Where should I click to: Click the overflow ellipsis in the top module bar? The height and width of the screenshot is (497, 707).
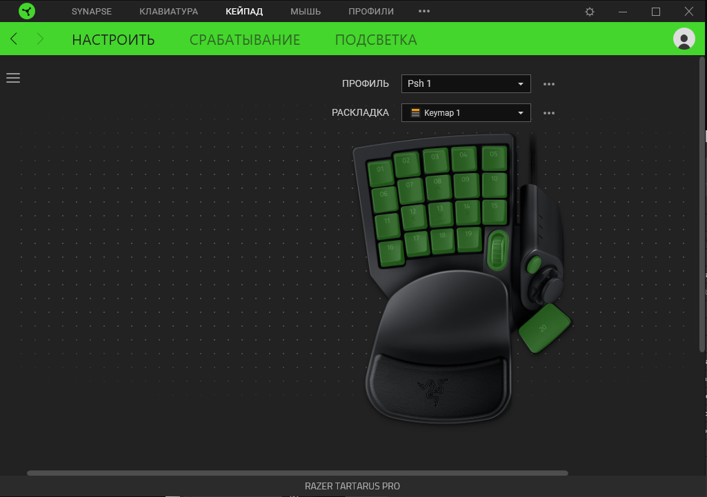point(424,11)
